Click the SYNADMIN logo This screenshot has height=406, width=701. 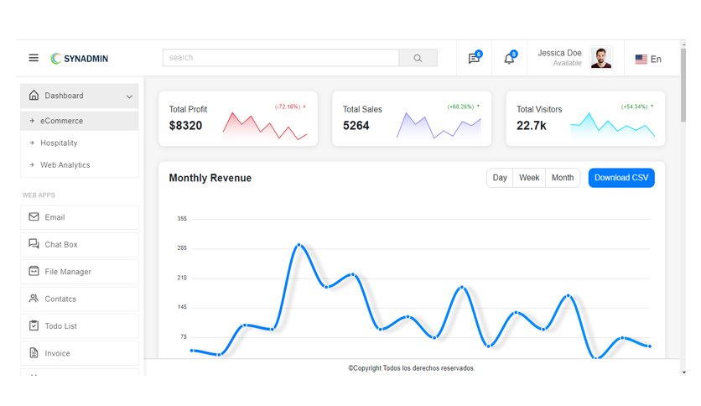tap(80, 59)
